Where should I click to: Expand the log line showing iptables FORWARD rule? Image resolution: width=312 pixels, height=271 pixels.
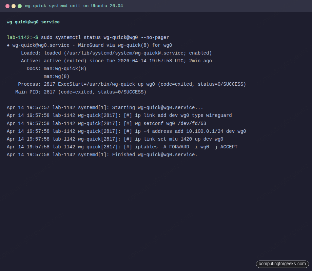point(187,147)
